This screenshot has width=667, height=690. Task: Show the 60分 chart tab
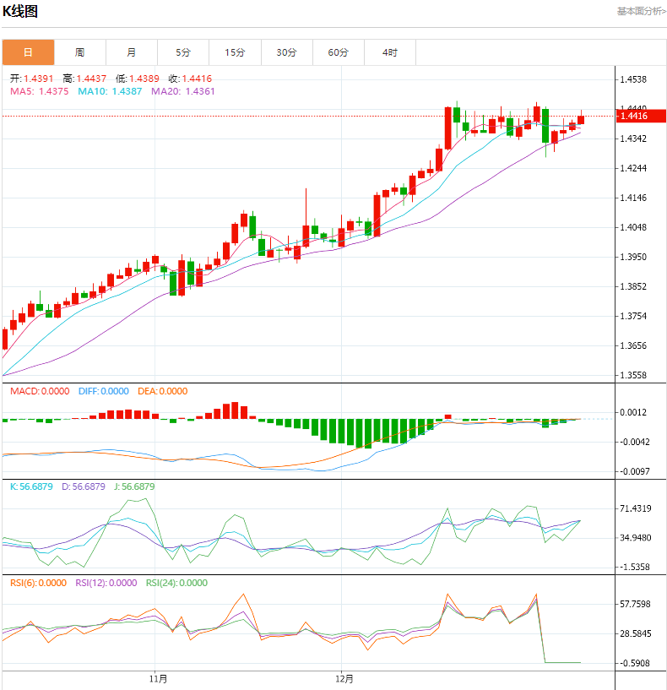click(338, 52)
